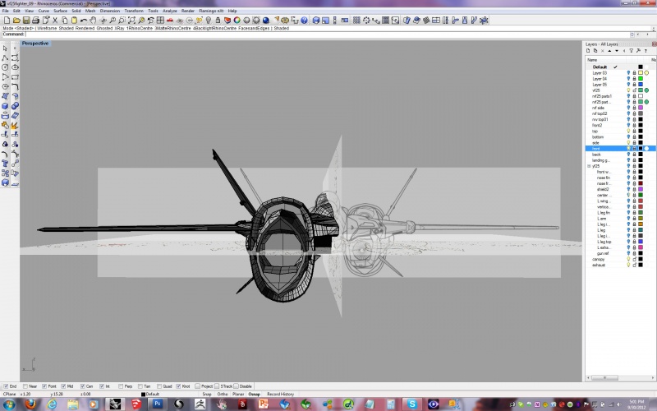Open Help via the blue question icon

click(304, 20)
